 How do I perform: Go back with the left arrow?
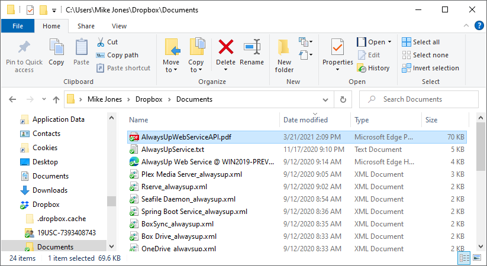(12, 99)
